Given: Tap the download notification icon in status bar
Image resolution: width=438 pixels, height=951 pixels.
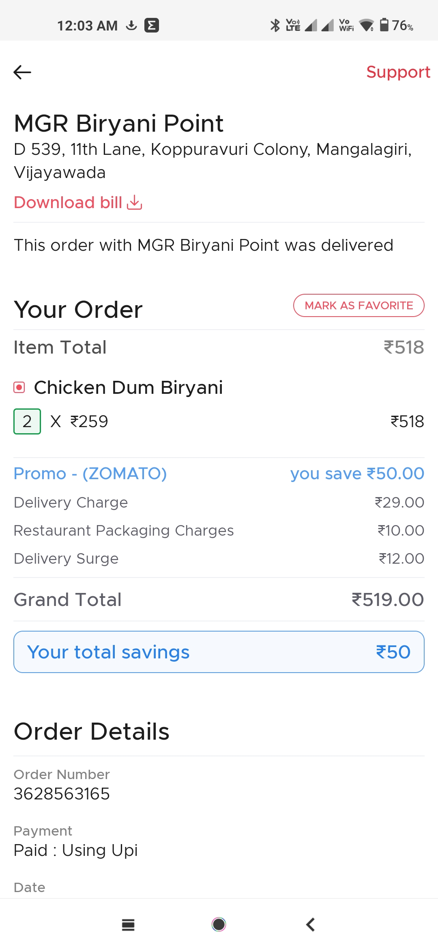Looking at the screenshot, I should point(131,25).
